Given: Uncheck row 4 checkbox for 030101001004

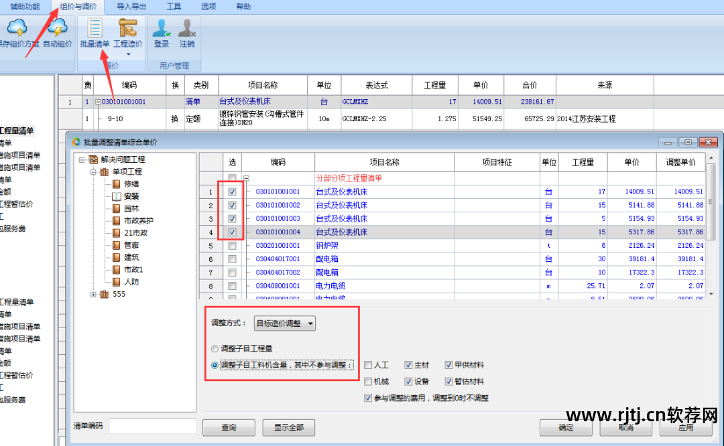Looking at the screenshot, I should [232, 232].
